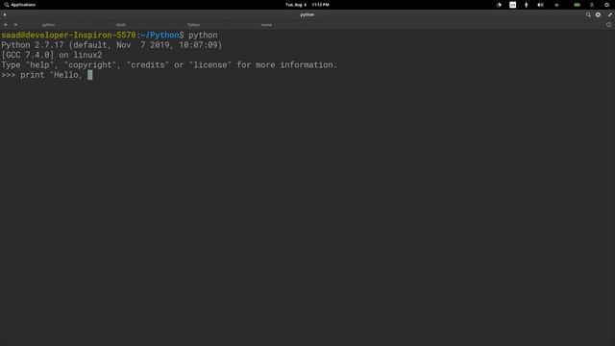Click the print "Hello, prompt line

[x=47, y=75]
